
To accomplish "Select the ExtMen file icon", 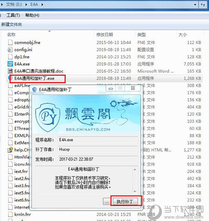I will pyautogui.click(x=10, y=143).
